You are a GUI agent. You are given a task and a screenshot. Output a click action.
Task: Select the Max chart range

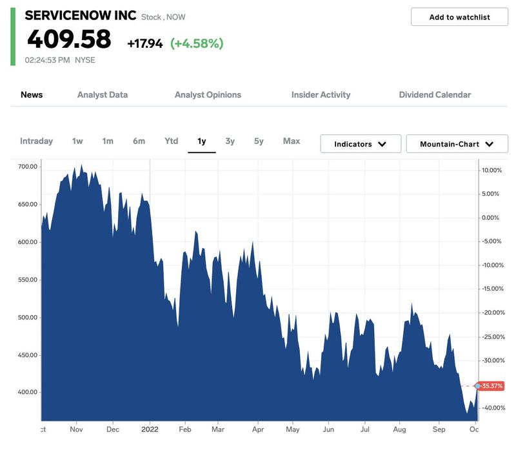pyautogui.click(x=292, y=141)
